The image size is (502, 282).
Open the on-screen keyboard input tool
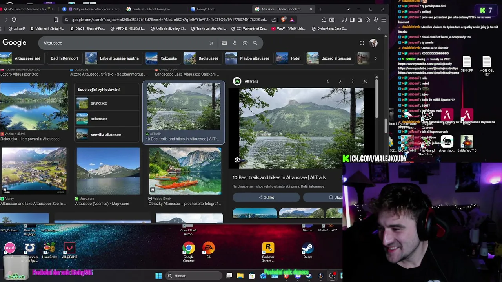click(x=224, y=43)
